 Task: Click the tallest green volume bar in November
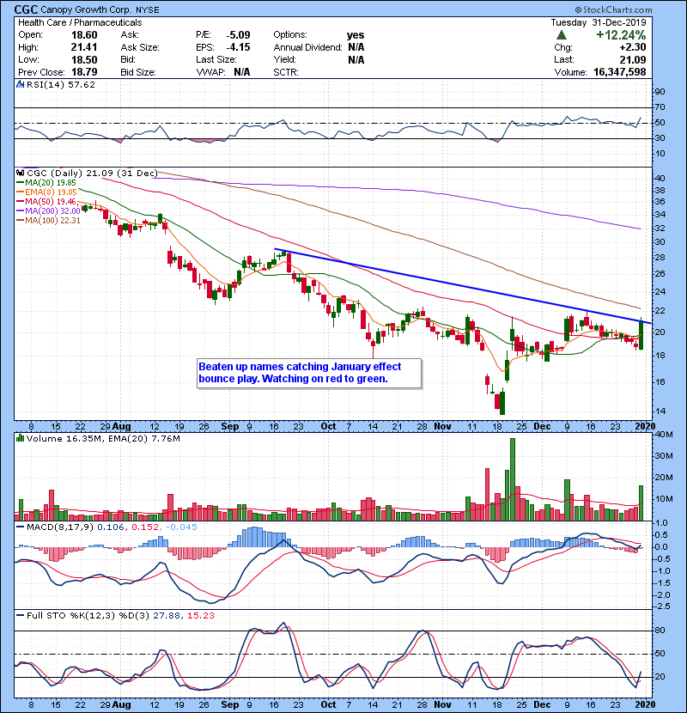pyautogui.click(x=513, y=479)
